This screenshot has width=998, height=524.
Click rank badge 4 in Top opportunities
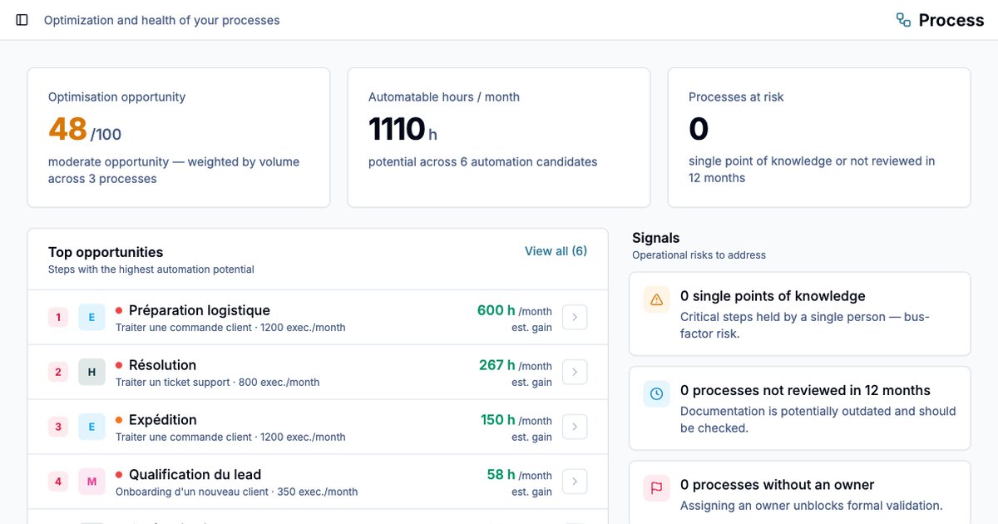point(58,482)
